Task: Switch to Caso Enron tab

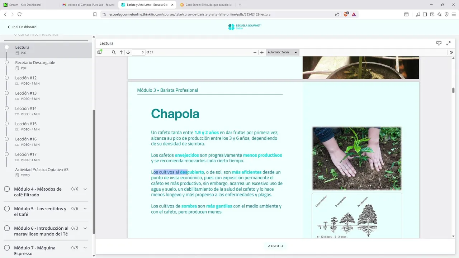Action: click(x=206, y=5)
